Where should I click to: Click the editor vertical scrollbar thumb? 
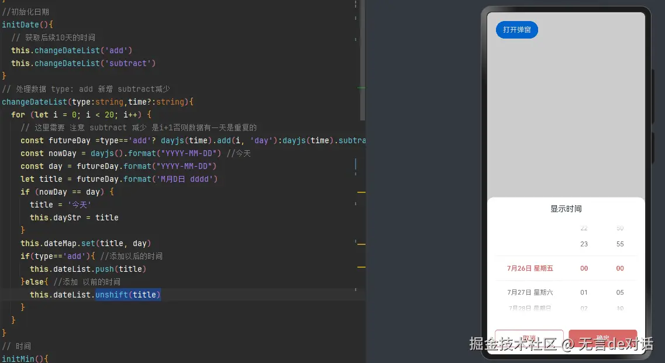(363, 60)
